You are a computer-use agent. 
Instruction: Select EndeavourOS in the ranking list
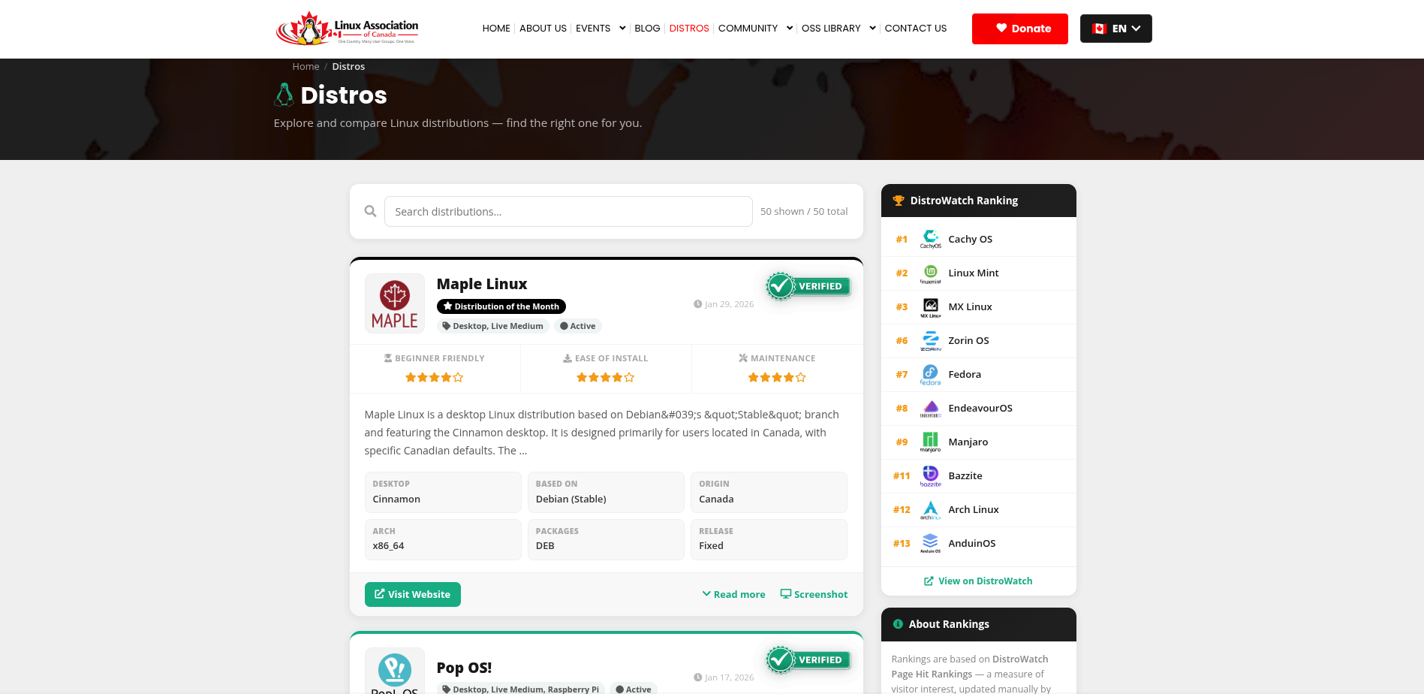979,408
